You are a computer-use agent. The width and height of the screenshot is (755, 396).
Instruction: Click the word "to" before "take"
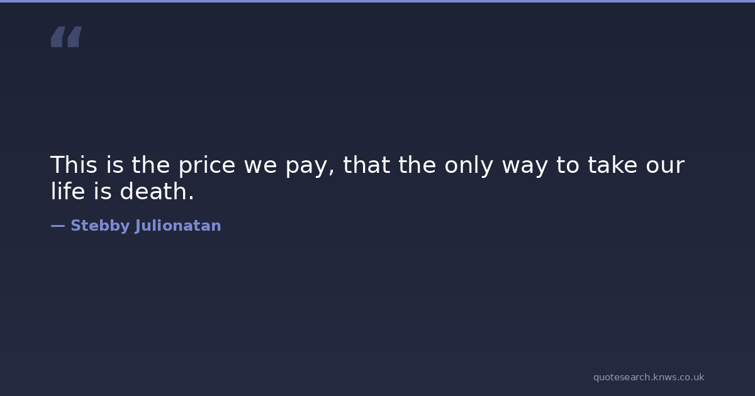click(568, 165)
